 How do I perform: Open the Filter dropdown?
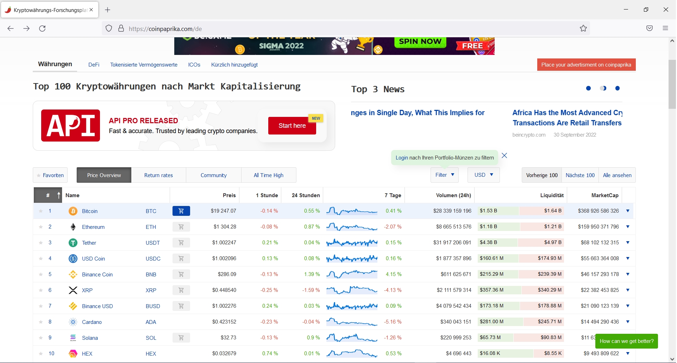(x=444, y=175)
